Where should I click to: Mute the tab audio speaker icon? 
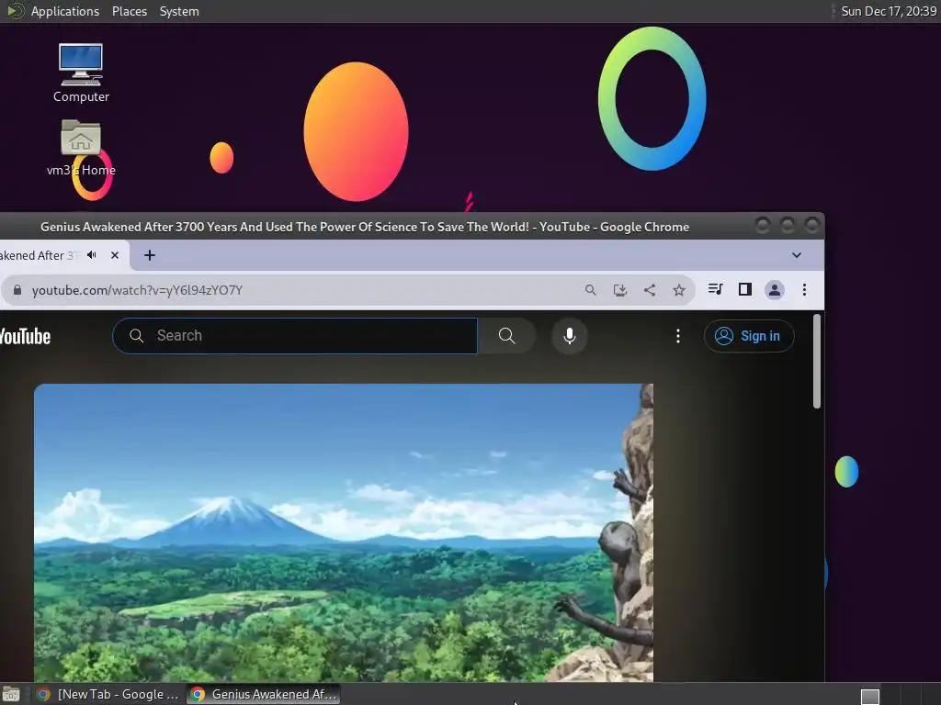(x=92, y=255)
